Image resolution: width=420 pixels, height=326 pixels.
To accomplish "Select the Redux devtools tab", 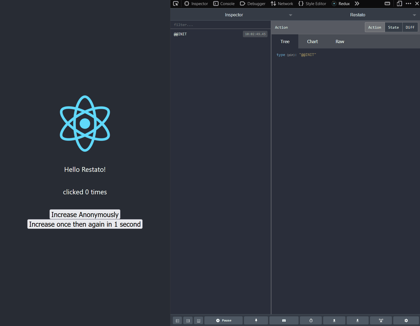I will click(x=341, y=3).
